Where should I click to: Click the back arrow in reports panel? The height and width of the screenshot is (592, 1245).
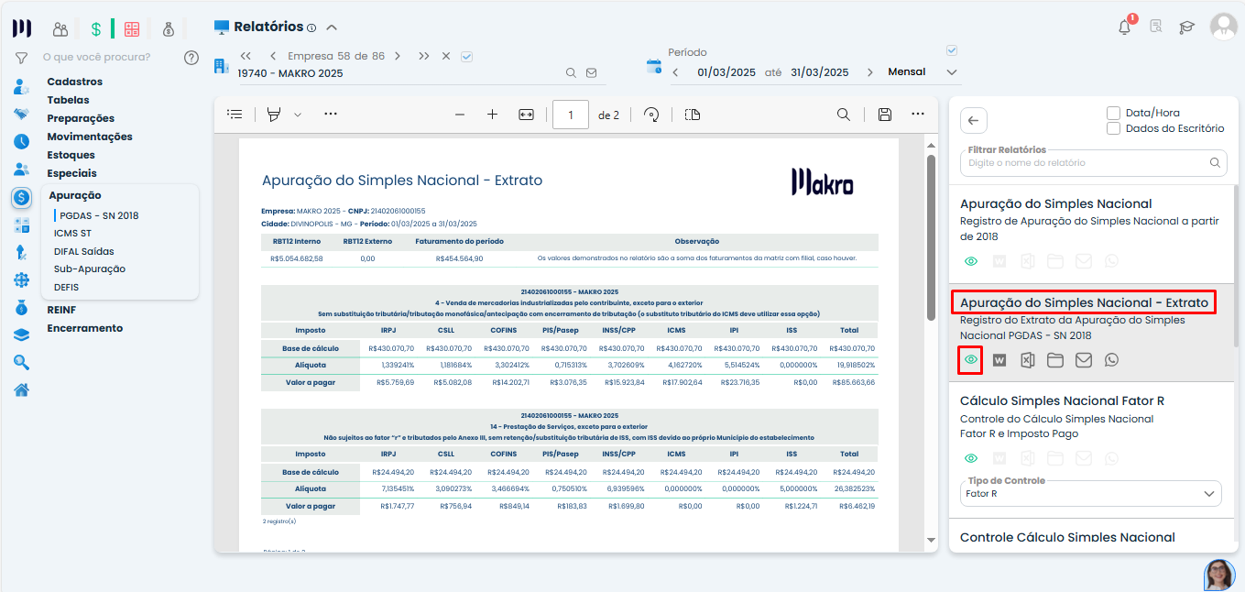point(973,120)
